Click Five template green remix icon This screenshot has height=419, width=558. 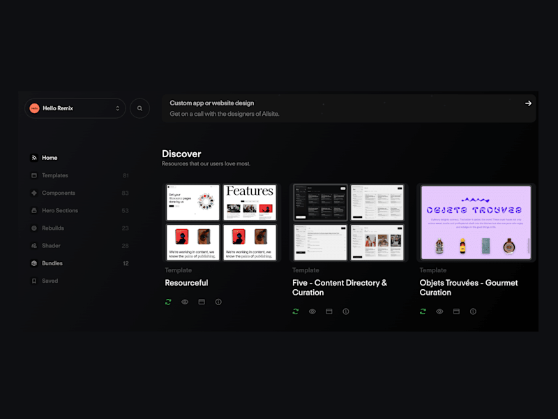[295, 311]
